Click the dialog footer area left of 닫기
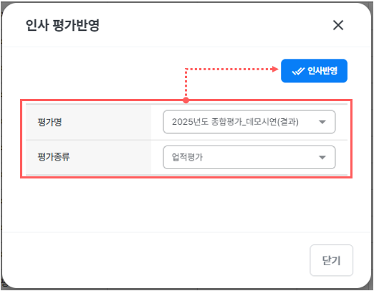374x291 pixels. (155, 260)
